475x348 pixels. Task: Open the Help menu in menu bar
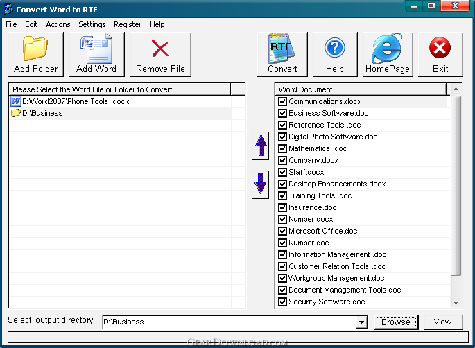[x=157, y=24]
